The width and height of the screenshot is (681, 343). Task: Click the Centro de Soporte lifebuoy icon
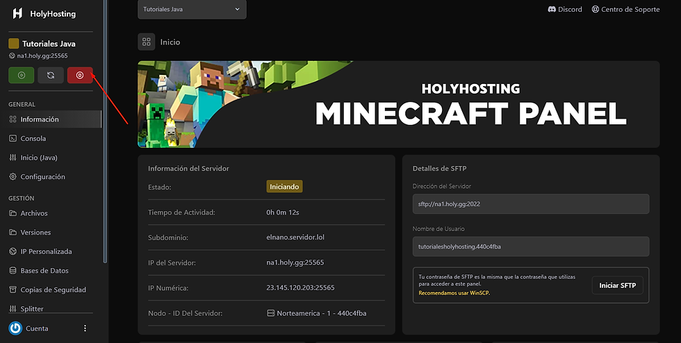[596, 9]
